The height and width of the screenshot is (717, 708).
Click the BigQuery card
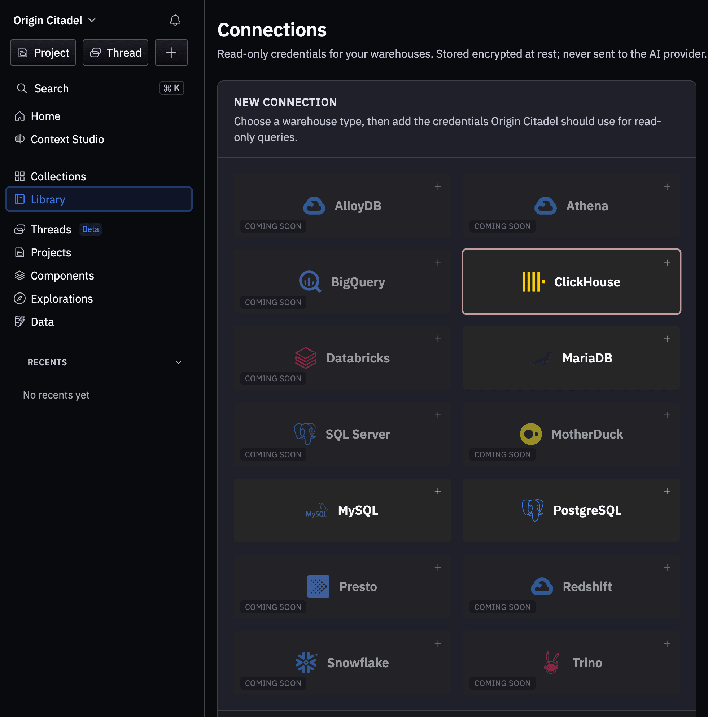[342, 282]
